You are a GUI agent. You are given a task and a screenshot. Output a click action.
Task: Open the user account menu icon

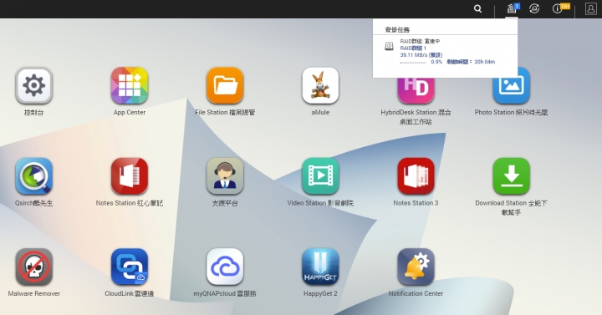coord(590,8)
